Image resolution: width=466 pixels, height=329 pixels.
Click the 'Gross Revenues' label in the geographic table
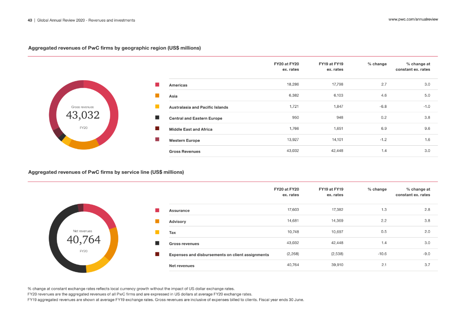[185, 151]
